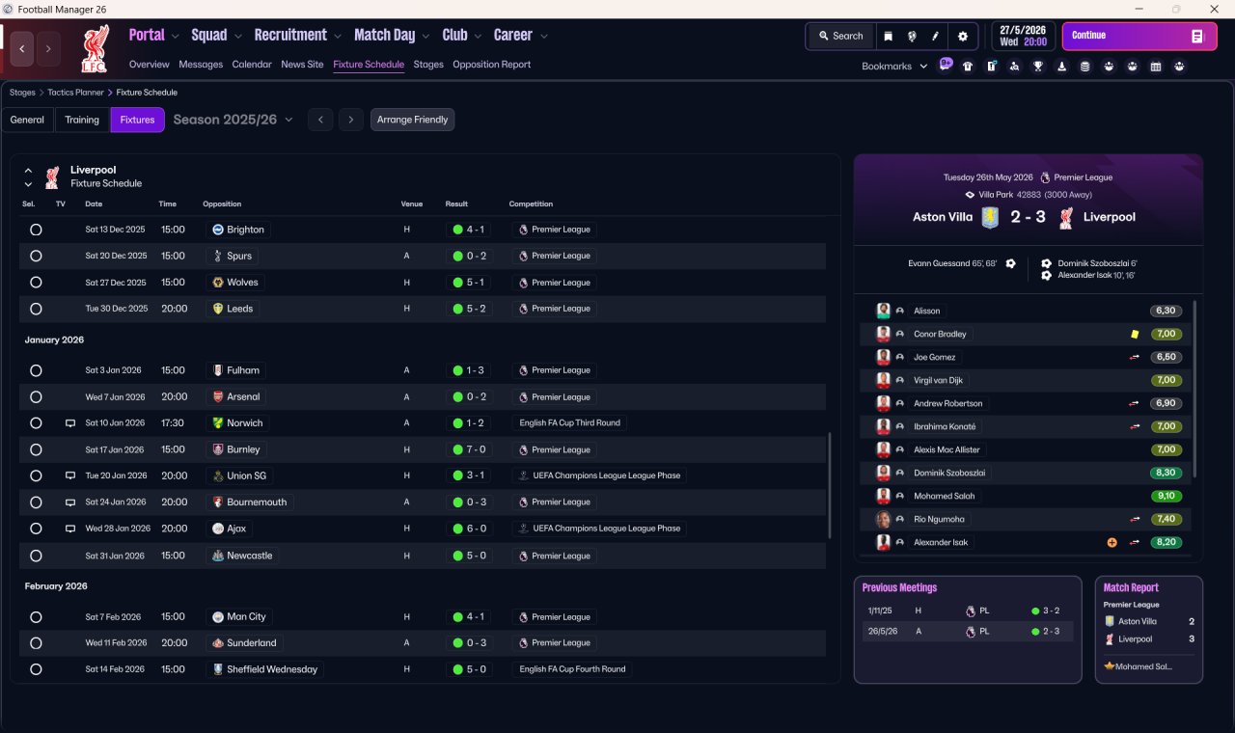Click the Man City club badge in fixtures
The image size is (1235, 733).
click(x=218, y=616)
